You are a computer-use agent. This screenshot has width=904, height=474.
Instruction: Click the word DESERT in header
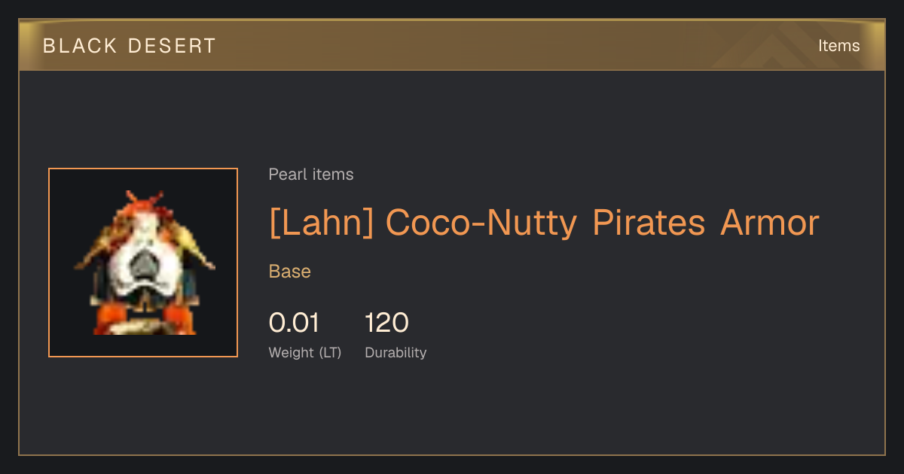point(172,46)
